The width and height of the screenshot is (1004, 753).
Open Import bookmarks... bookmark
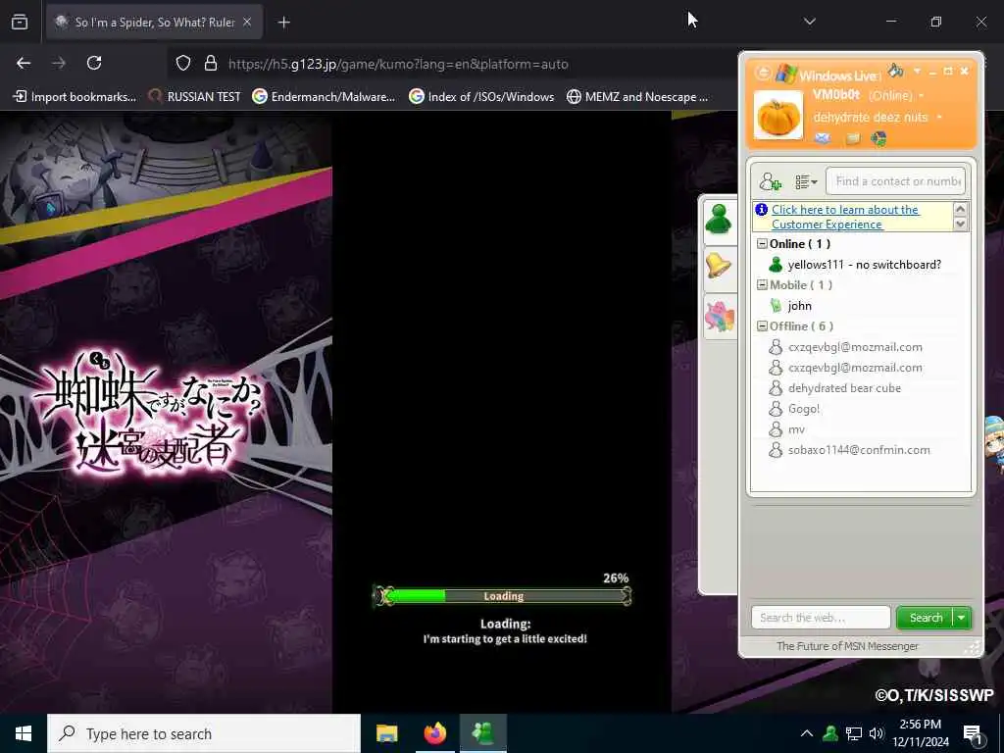tap(75, 97)
